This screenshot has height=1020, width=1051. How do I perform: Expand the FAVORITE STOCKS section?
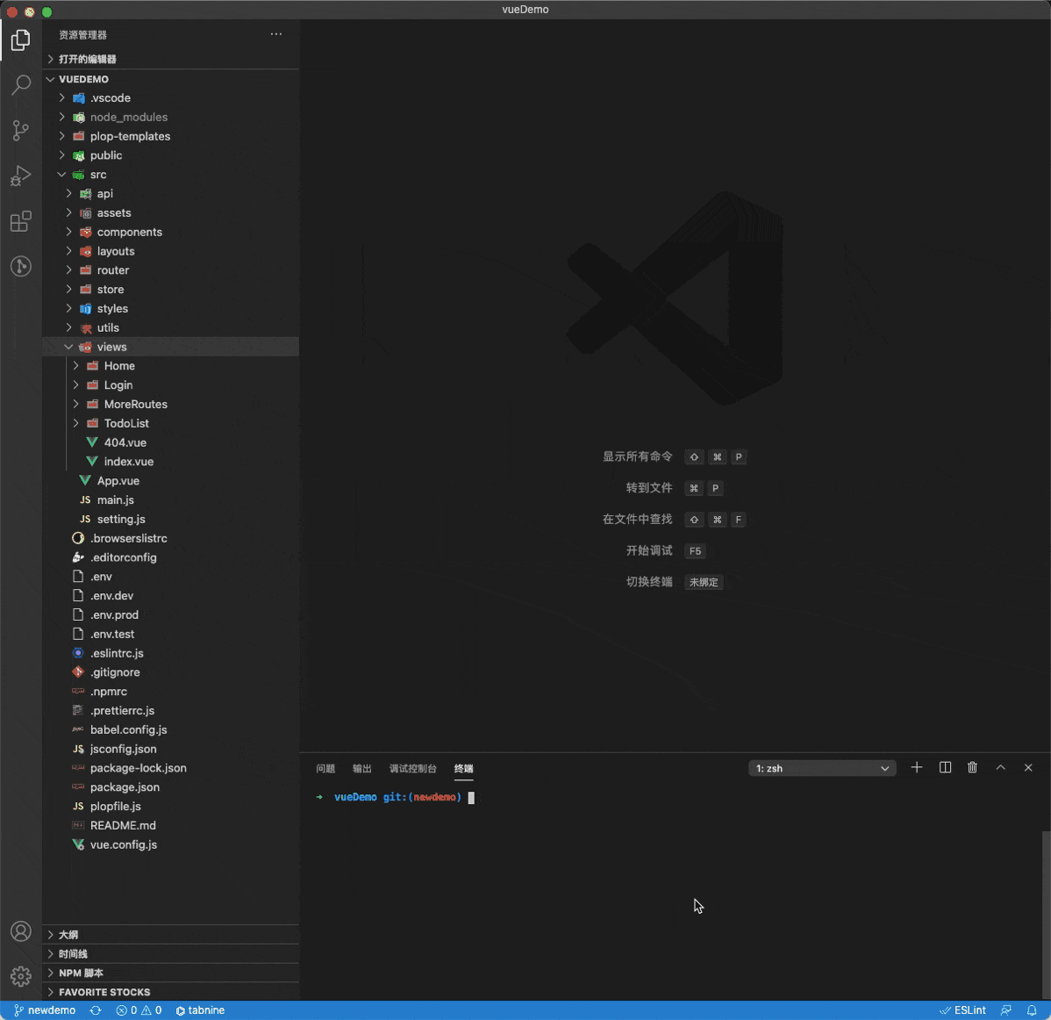point(171,992)
